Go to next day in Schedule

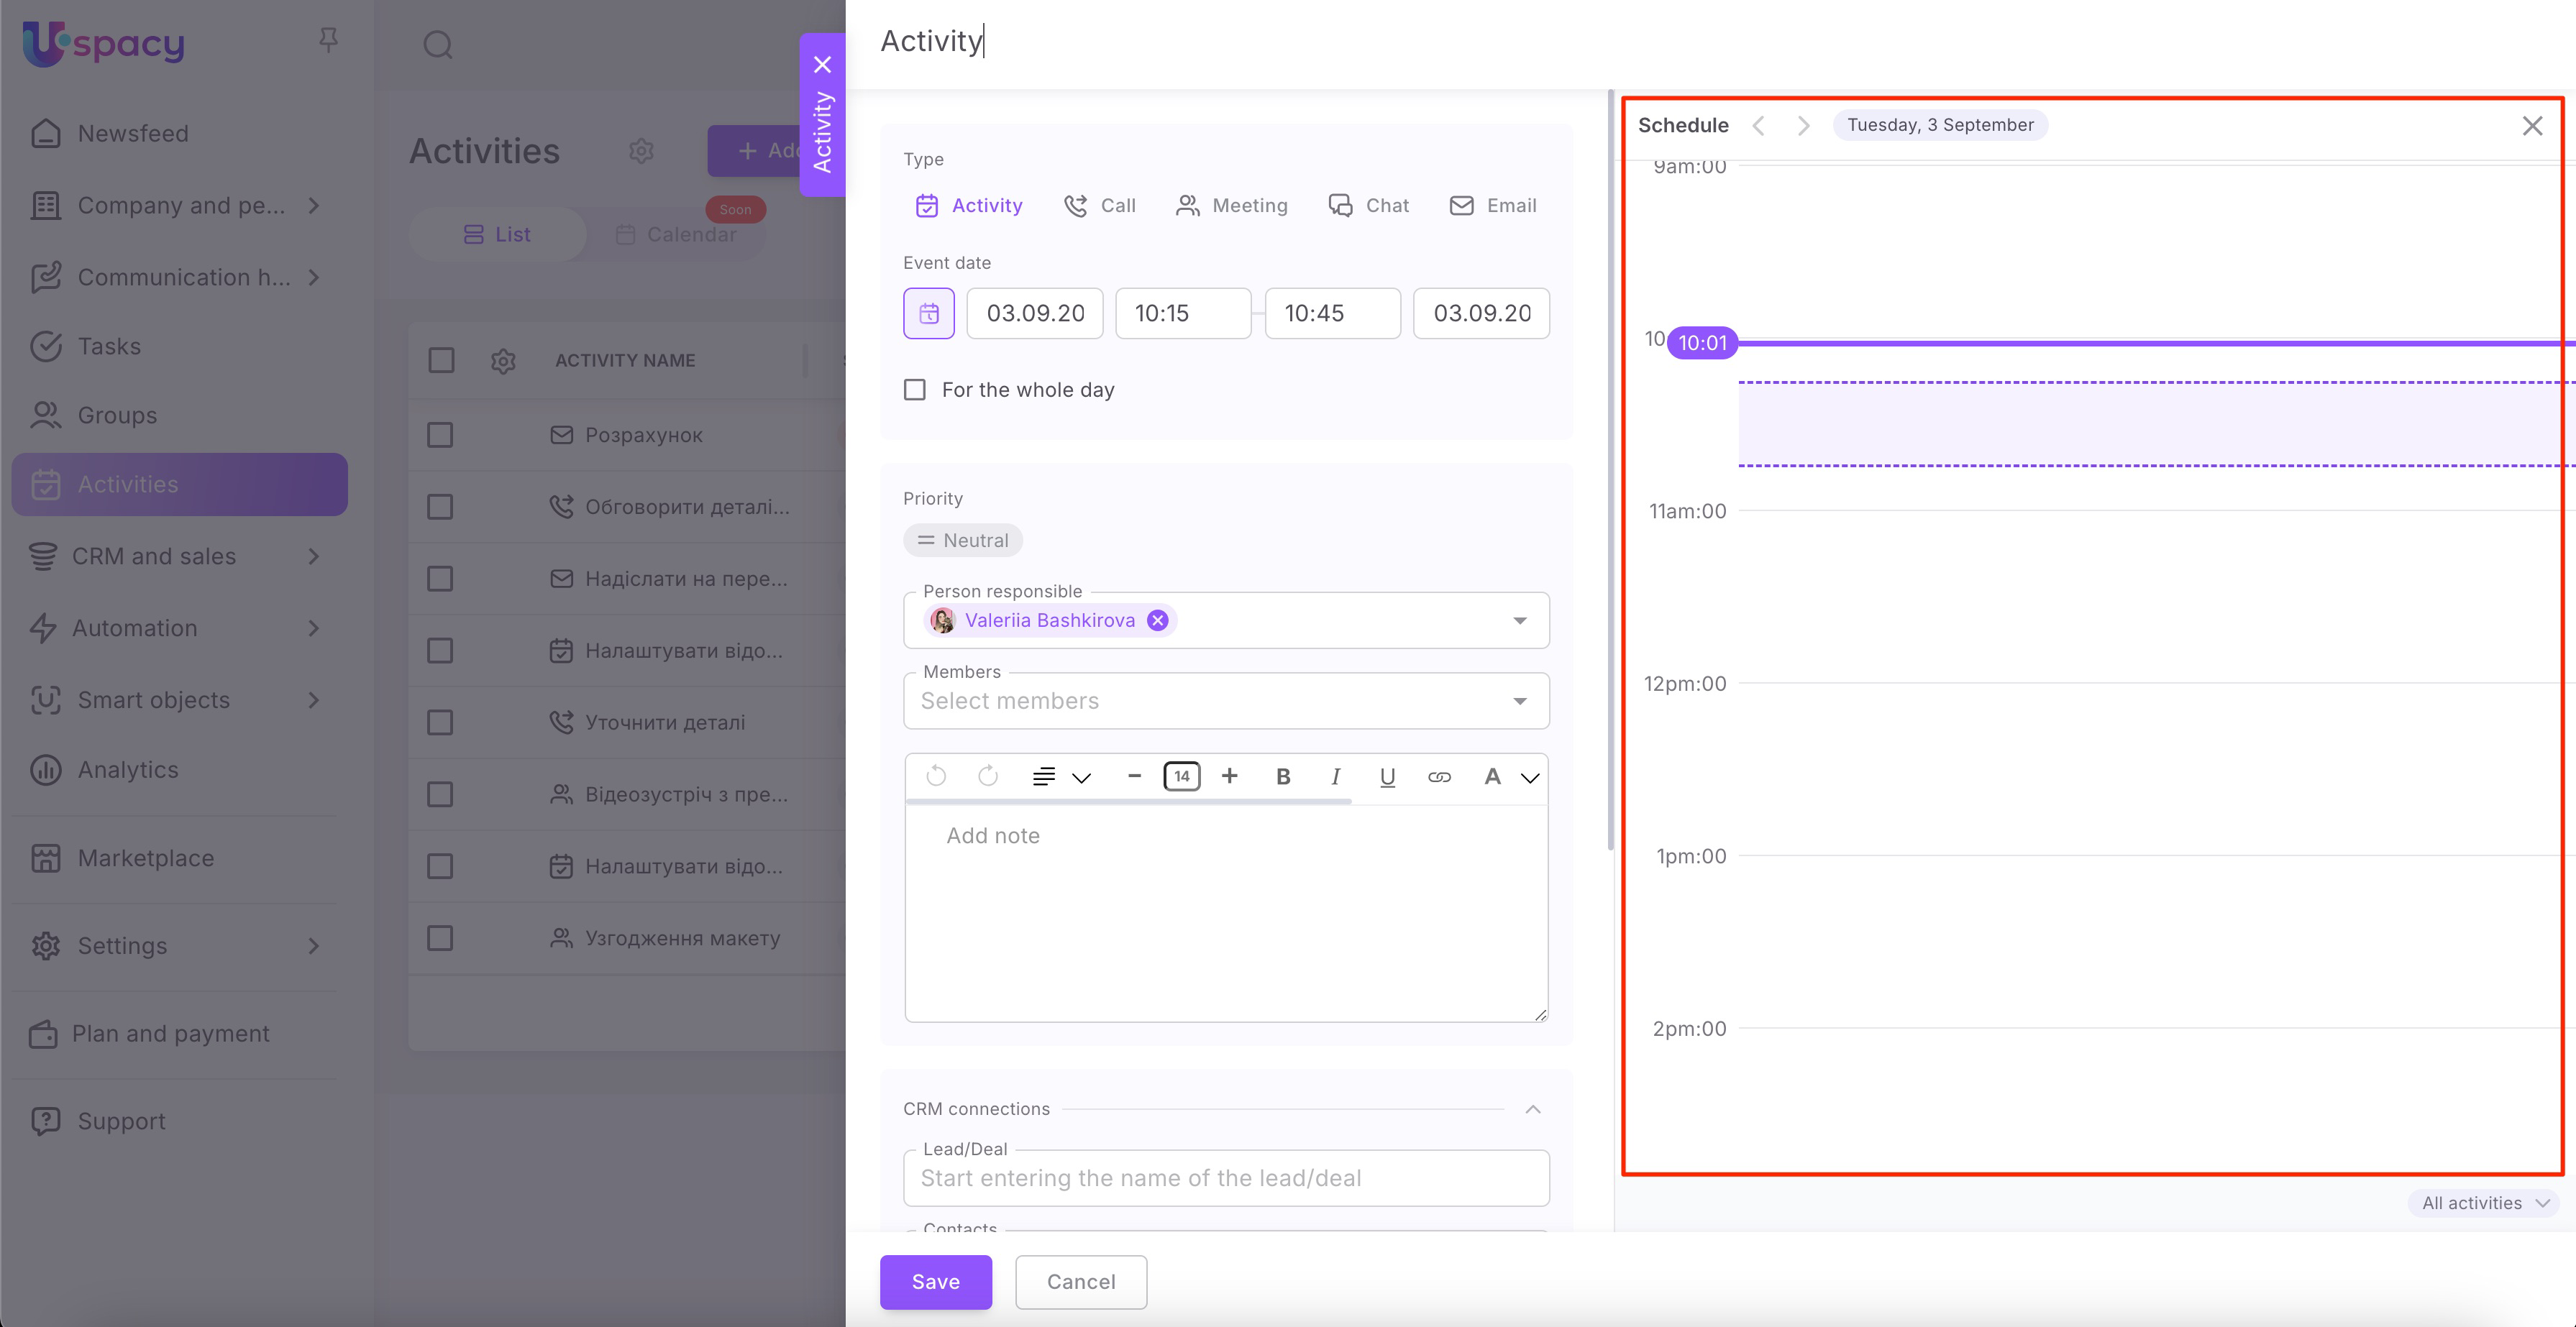pos(1803,125)
